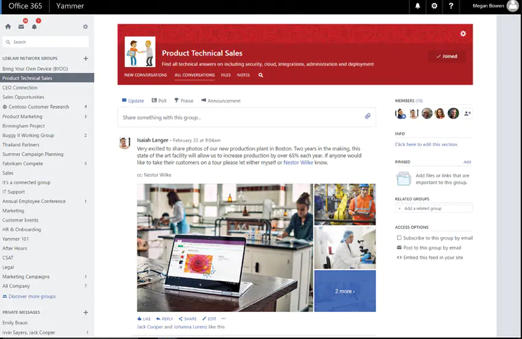
Task: Open the worker in orange vest photo
Action: (345, 205)
